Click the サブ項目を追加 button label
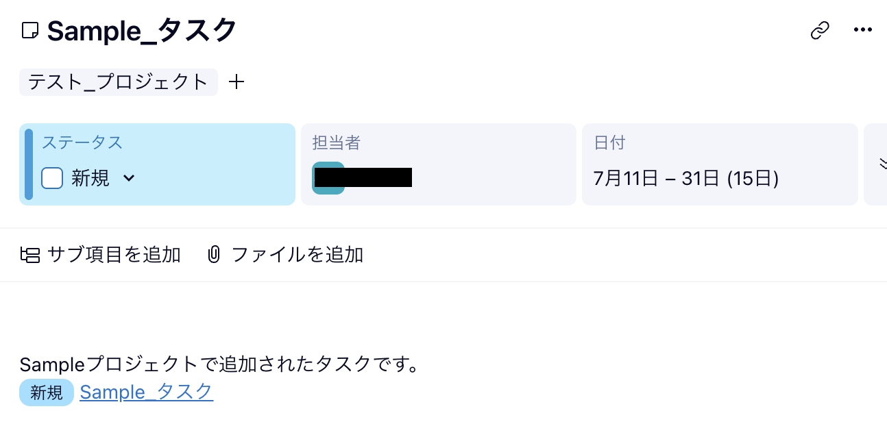This screenshot has height=437, width=887. click(x=114, y=255)
